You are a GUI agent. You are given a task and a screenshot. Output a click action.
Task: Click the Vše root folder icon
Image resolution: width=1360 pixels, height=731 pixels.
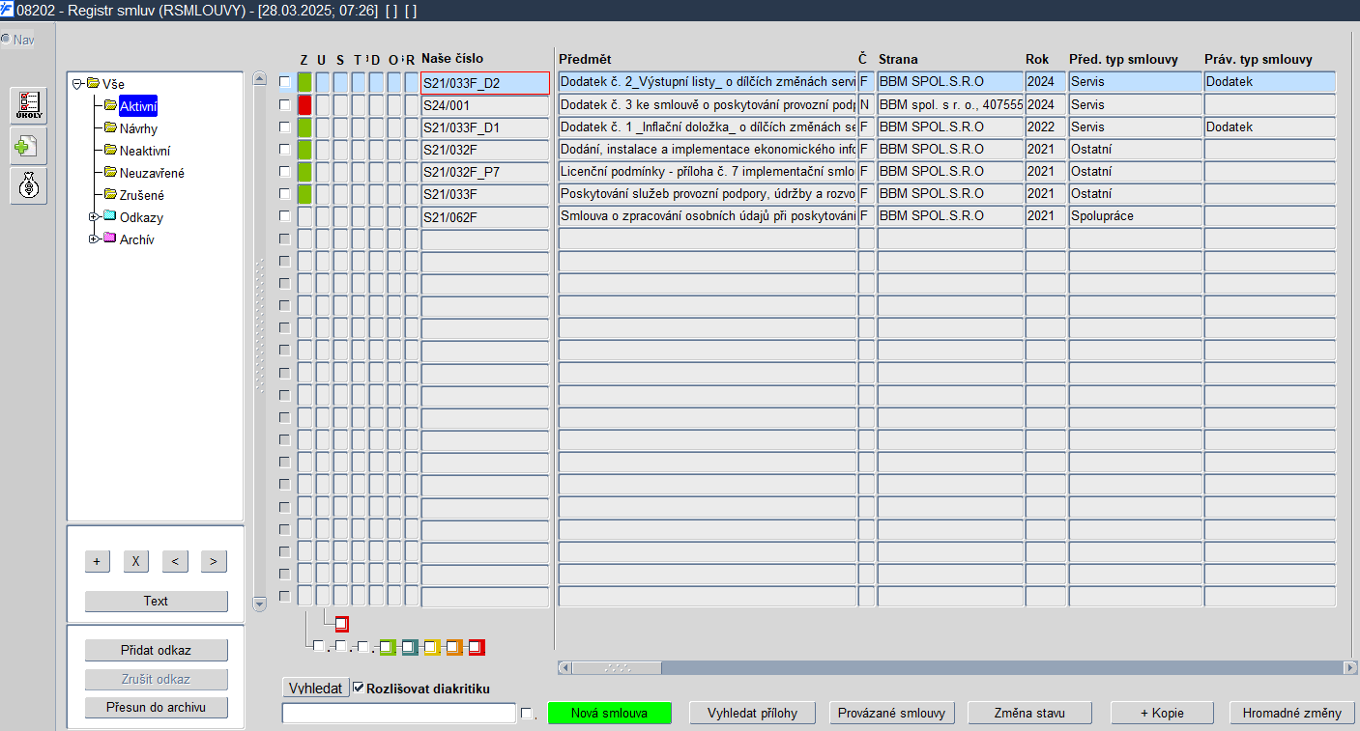pyautogui.click(x=93, y=83)
